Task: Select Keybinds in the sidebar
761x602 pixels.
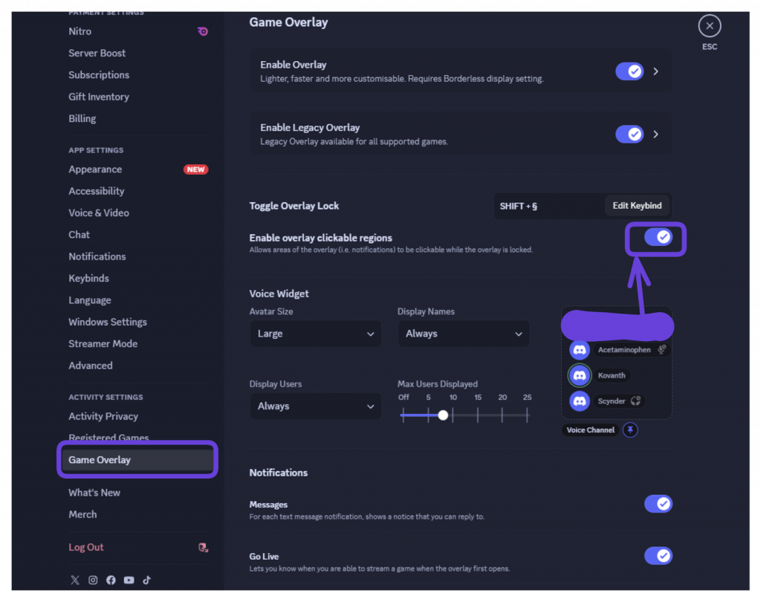Action: click(88, 278)
